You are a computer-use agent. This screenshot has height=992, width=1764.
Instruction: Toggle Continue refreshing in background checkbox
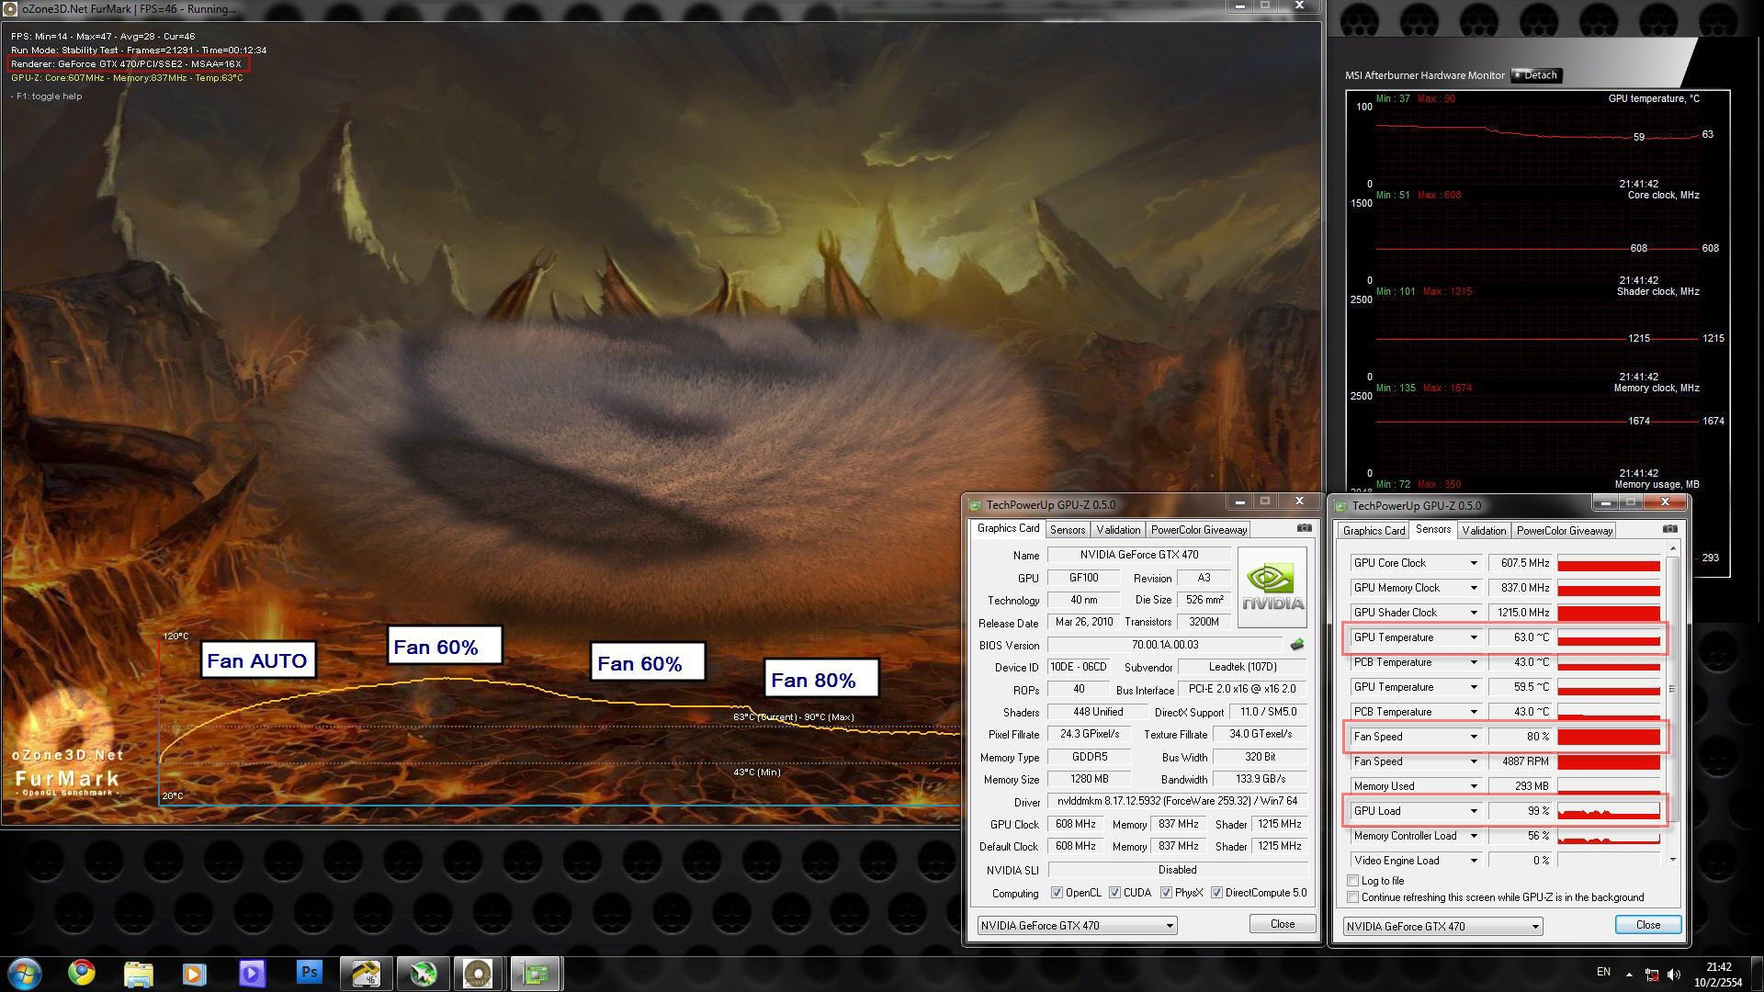(x=1352, y=897)
